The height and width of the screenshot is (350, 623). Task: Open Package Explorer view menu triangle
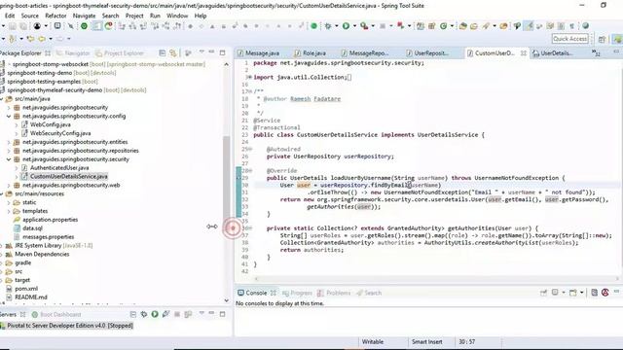(x=202, y=52)
